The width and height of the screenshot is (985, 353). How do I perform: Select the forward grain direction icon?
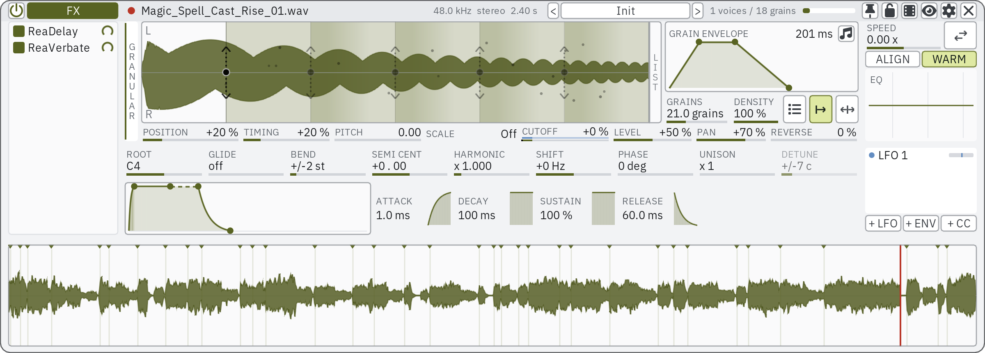coord(821,109)
